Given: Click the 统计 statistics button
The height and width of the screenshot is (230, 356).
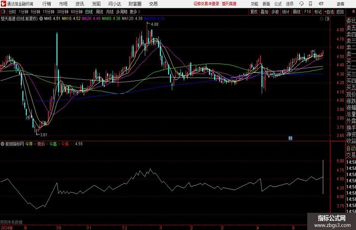Looking at the screenshot, I should tap(286, 12).
